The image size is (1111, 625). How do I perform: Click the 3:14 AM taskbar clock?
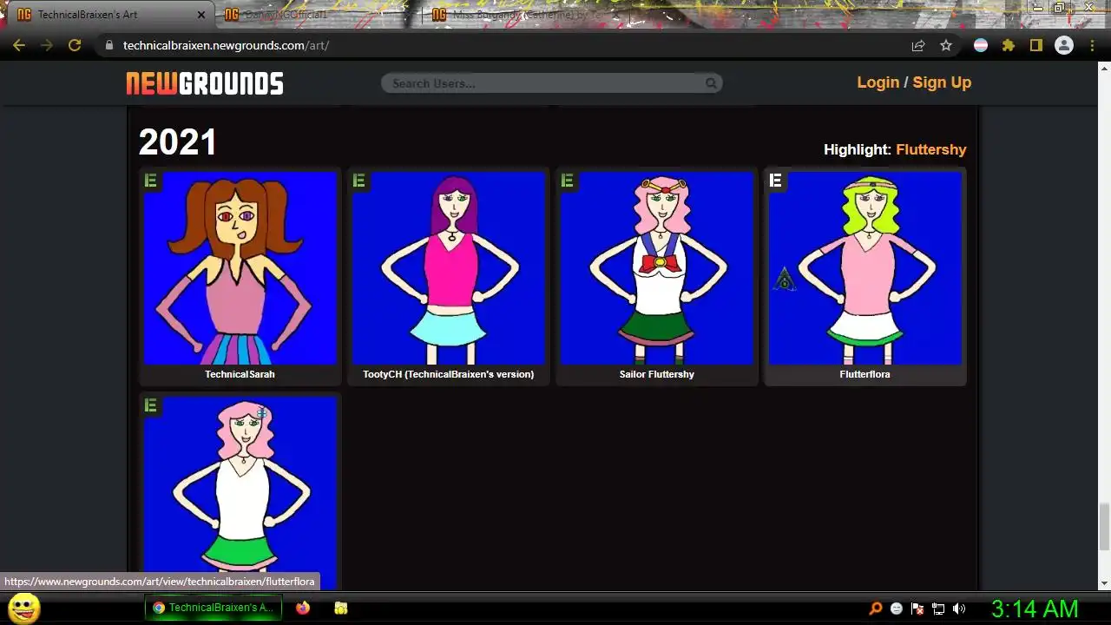(1035, 609)
